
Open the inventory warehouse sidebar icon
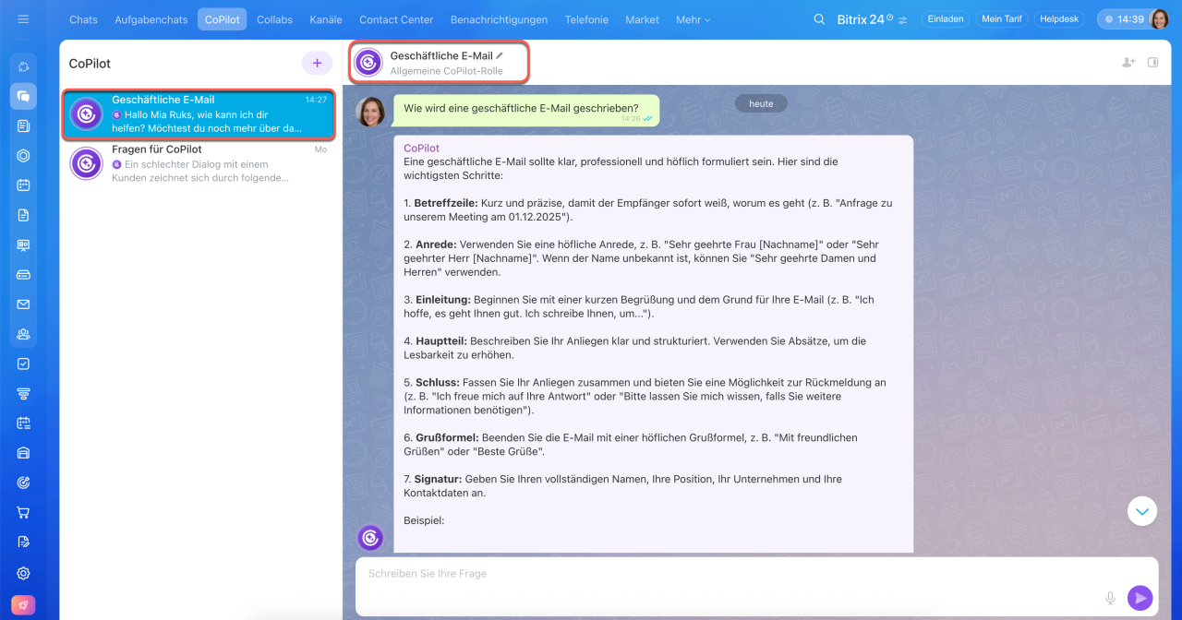coord(23,452)
